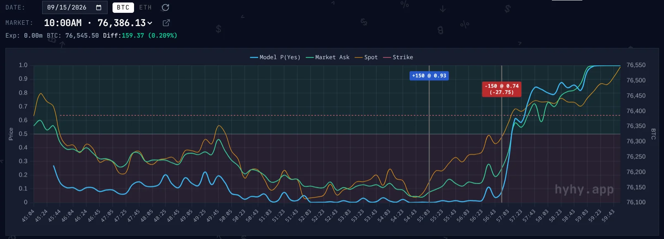Click the refresh icon next to ETH
Viewport: 664px width, 239px height.
[x=165, y=7]
